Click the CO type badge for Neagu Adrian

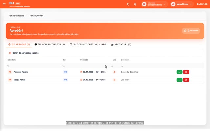click(65, 80)
